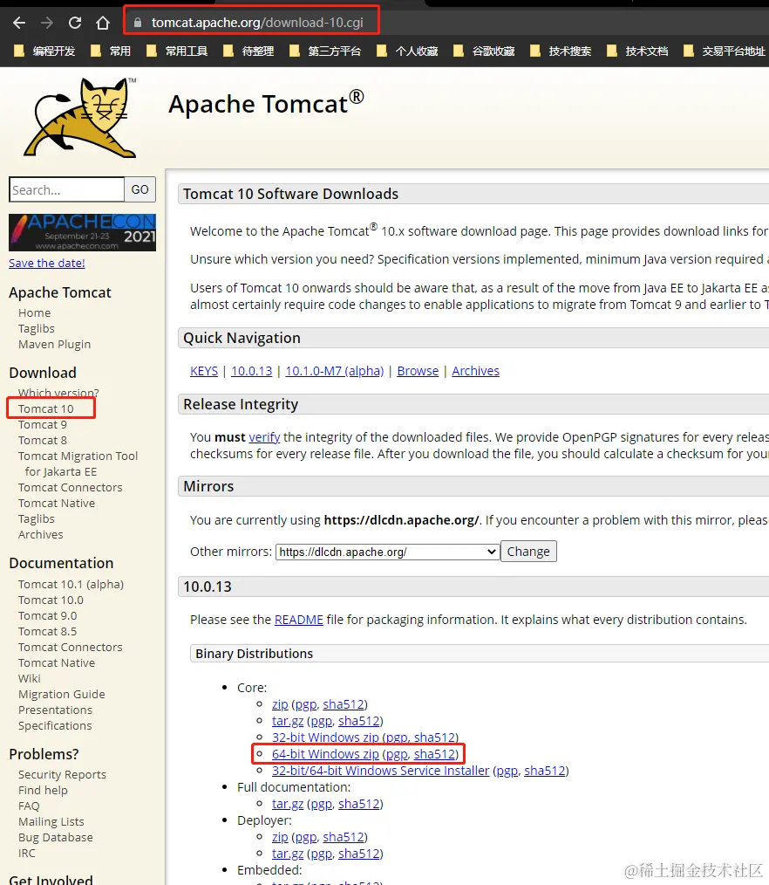Open sha512 for 64-bit Windows zip

coord(435,754)
